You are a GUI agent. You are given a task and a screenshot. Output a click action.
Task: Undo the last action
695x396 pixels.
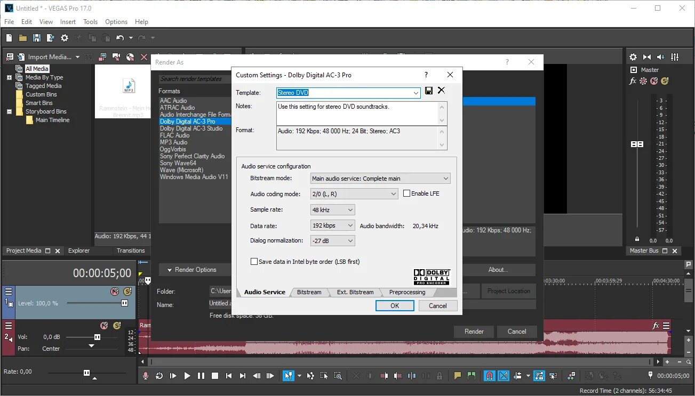coord(120,38)
